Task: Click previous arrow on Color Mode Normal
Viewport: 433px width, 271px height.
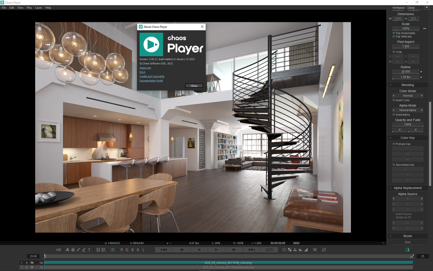Action: [x=393, y=96]
